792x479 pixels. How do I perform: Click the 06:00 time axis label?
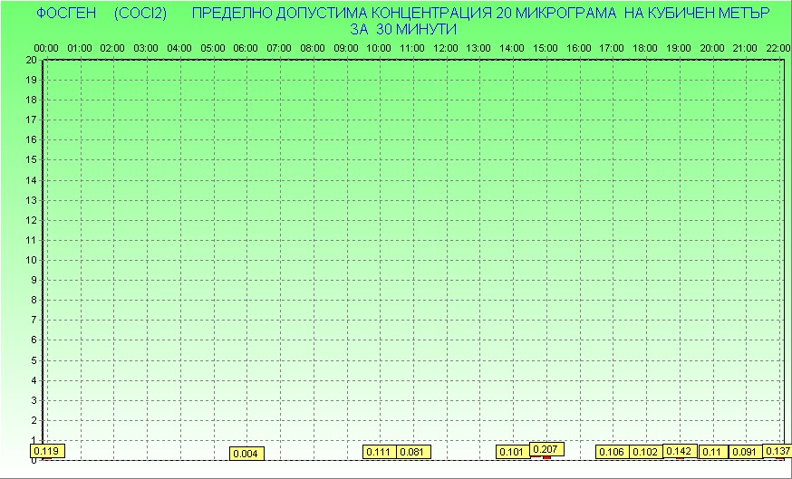pyautogui.click(x=246, y=47)
